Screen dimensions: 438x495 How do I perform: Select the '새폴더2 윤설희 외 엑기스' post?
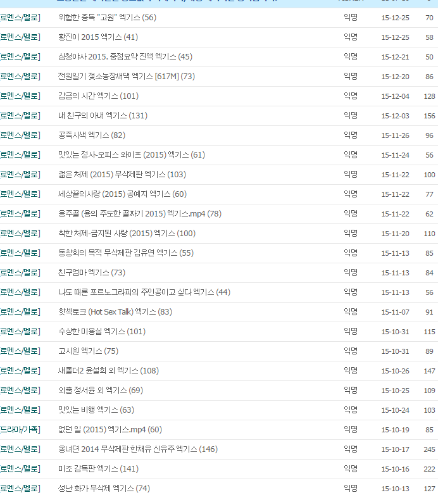pos(101,371)
